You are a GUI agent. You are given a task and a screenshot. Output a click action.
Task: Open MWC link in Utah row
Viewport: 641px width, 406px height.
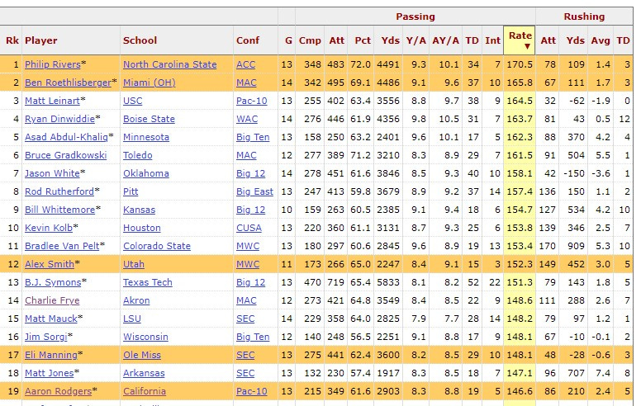click(247, 264)
